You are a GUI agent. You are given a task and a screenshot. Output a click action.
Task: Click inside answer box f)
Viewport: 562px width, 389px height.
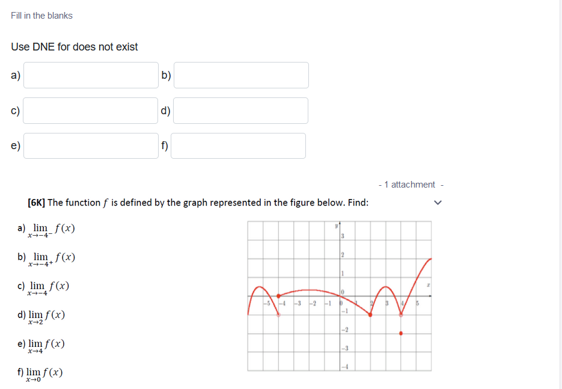238,145
